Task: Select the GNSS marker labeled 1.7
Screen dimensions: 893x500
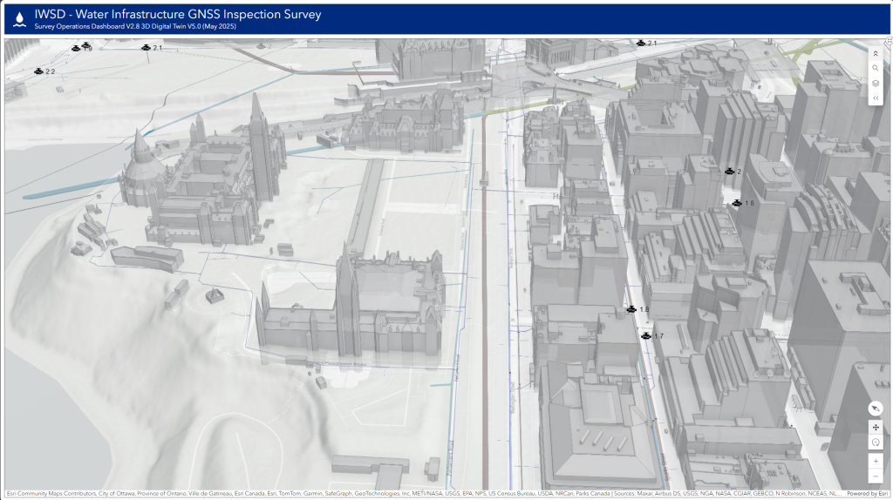Action: click(x=646, y=335)
